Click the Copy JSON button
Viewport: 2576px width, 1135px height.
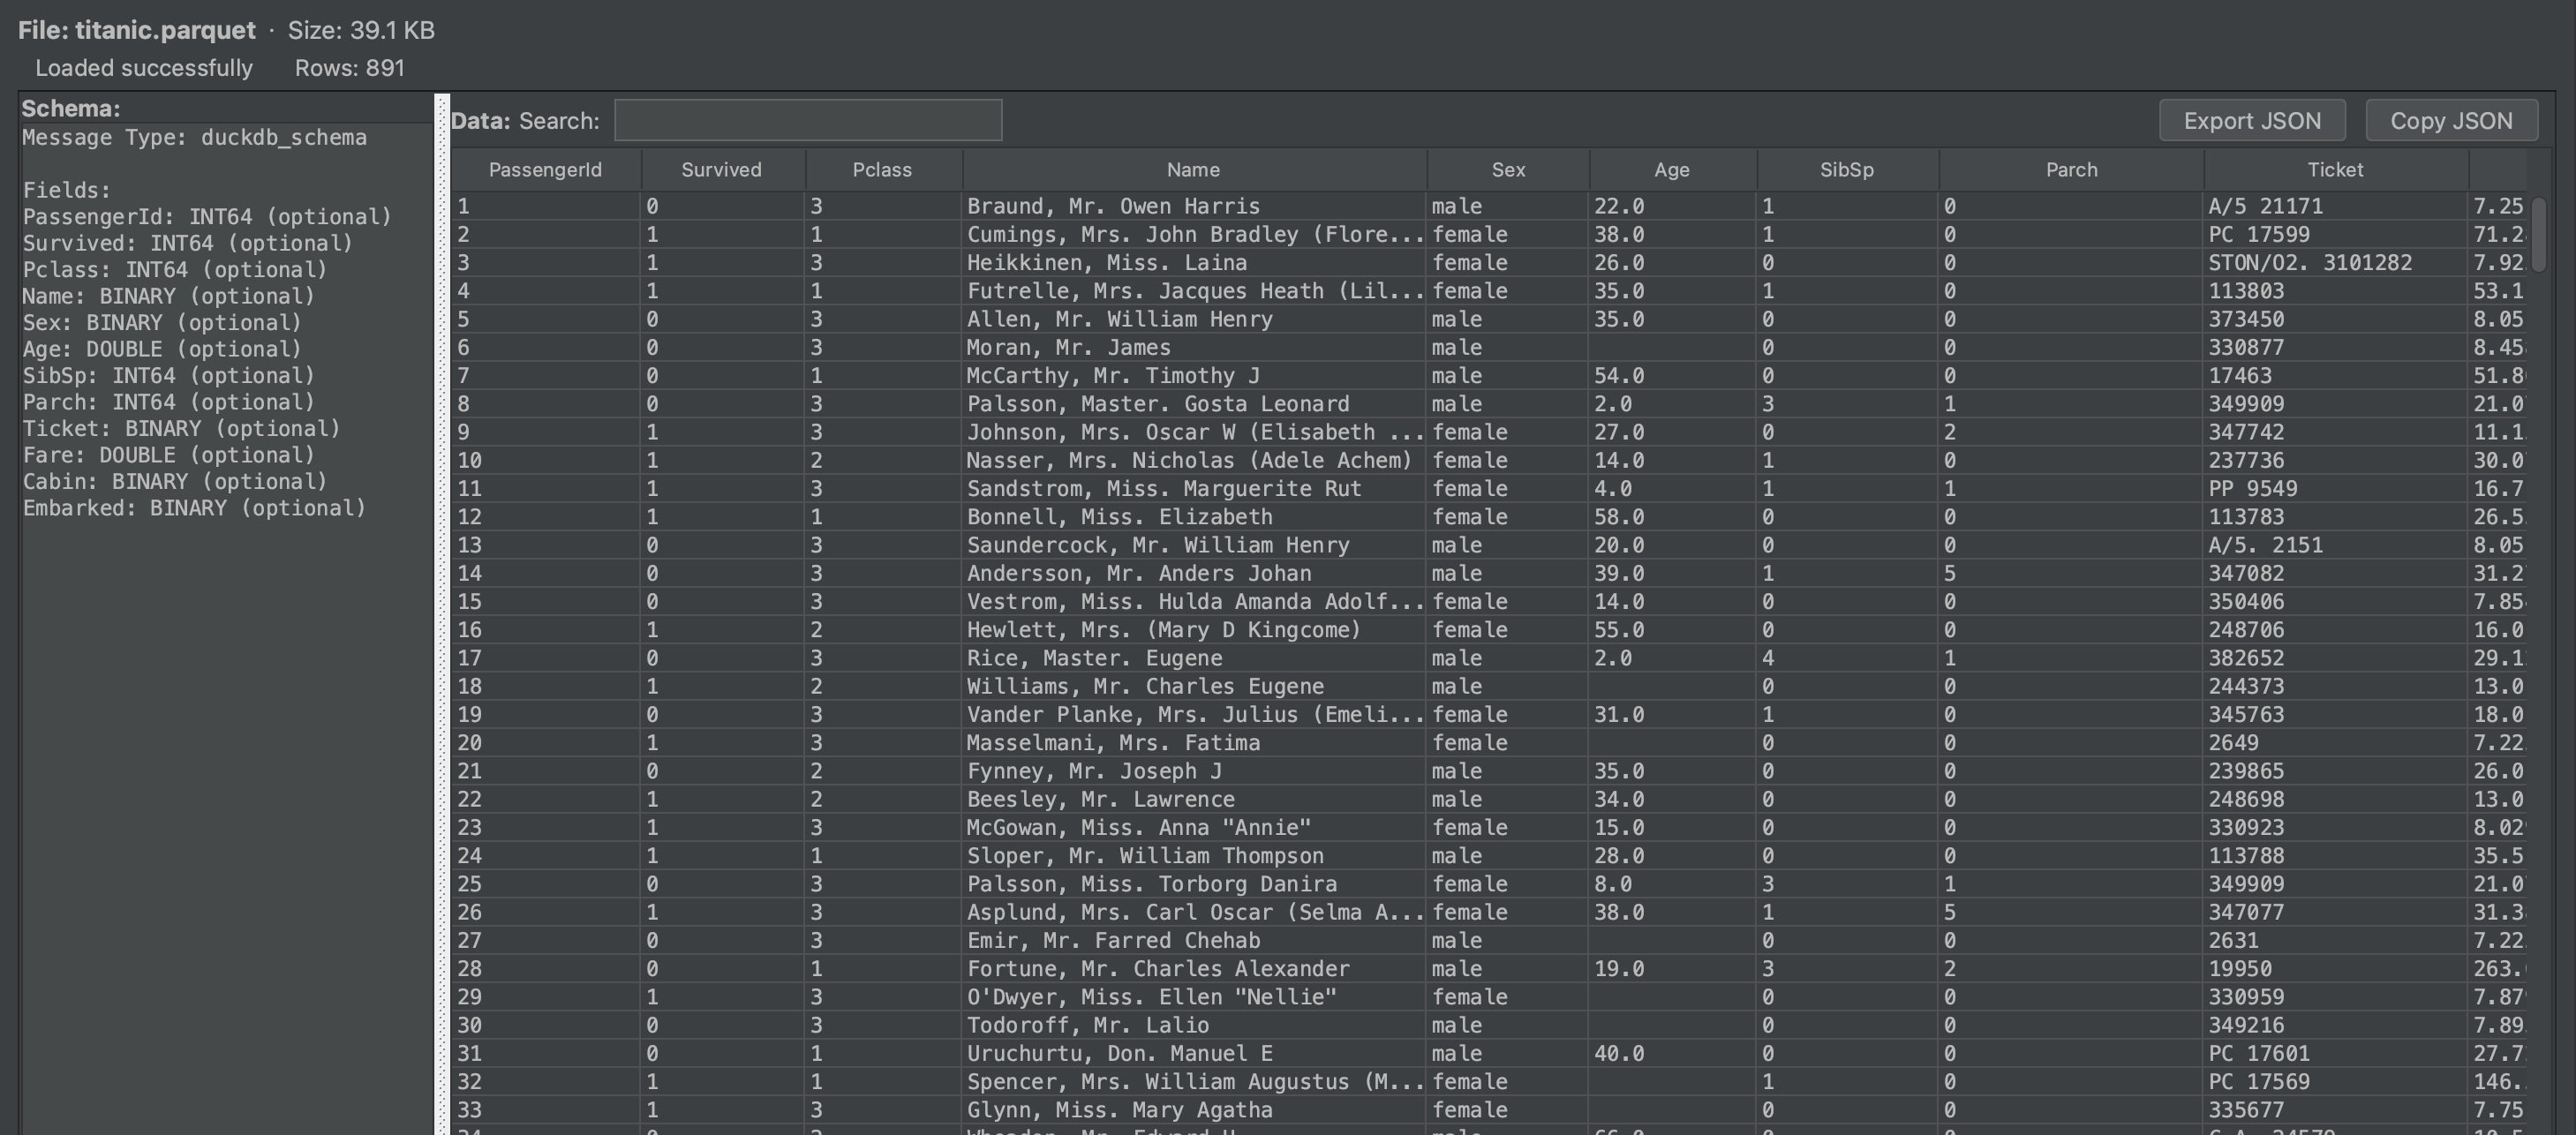(2451, 120)
